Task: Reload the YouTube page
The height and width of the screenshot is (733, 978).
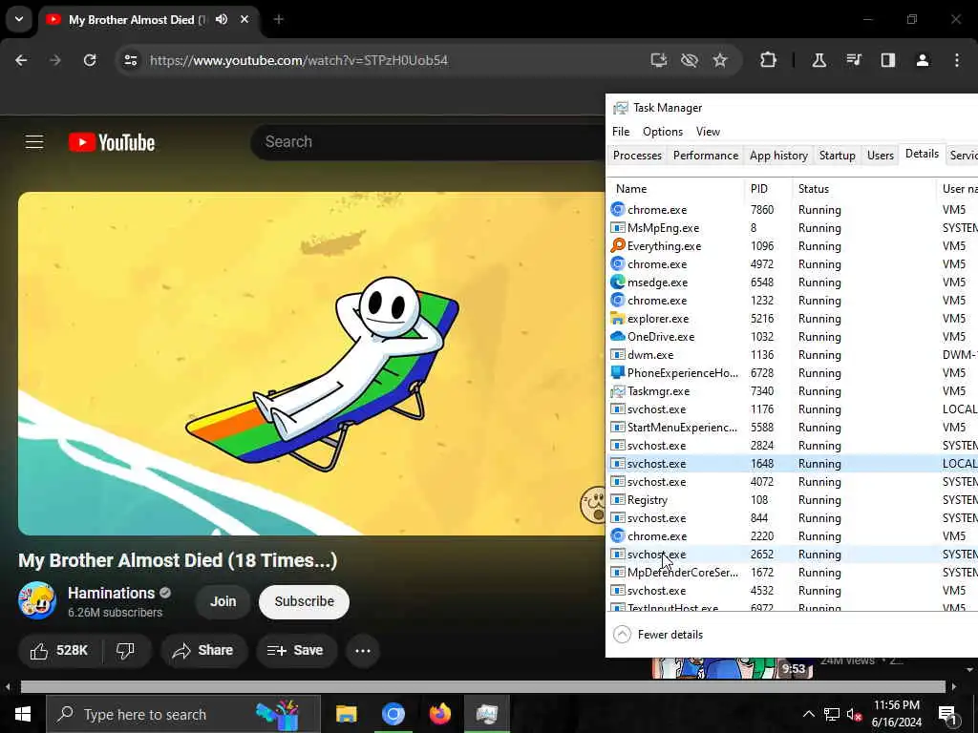Action: pyautogui.click(x=90, y=60)
